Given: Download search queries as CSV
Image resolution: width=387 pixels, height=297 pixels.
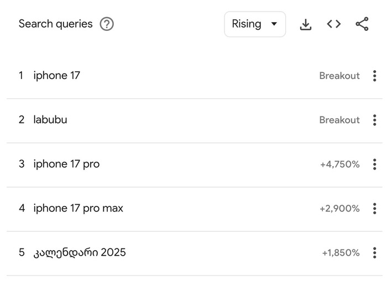Looking at the screenshot, I should [306, 24].
